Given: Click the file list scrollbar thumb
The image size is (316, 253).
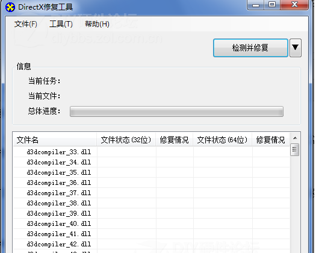Looking at the screenshot, I should click(295, 149).
